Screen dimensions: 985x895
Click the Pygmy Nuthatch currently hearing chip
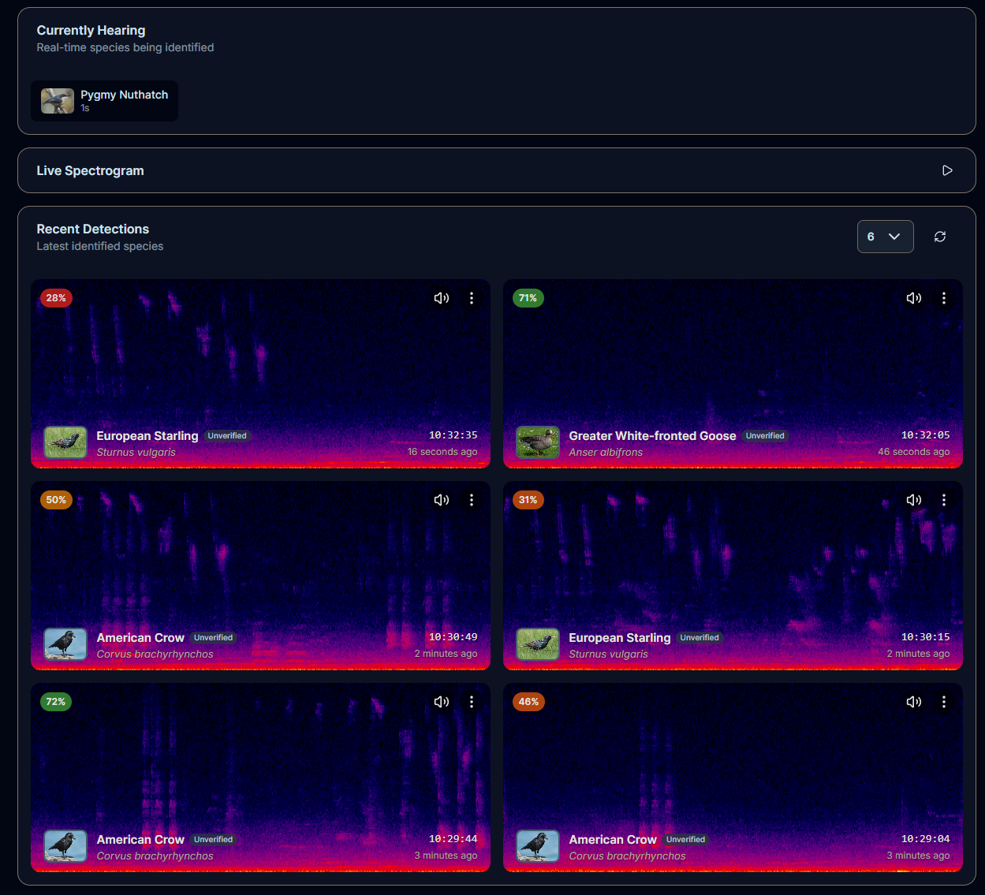104,101
